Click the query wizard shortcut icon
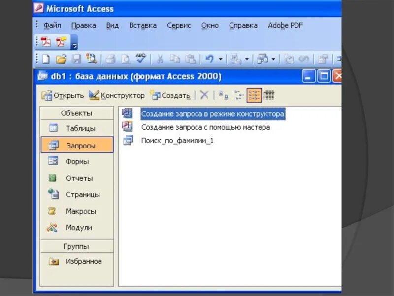The image size is (394, 296). [x=128, y=127]
